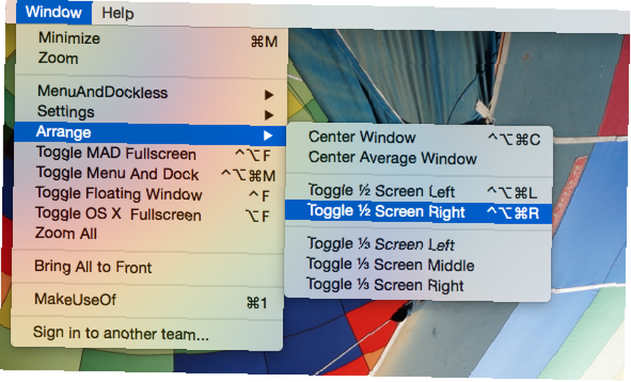Open the Arrange submenu arrow
Image resolution: width=631 pixels, height=382 pixels.
tap(268, 136)
